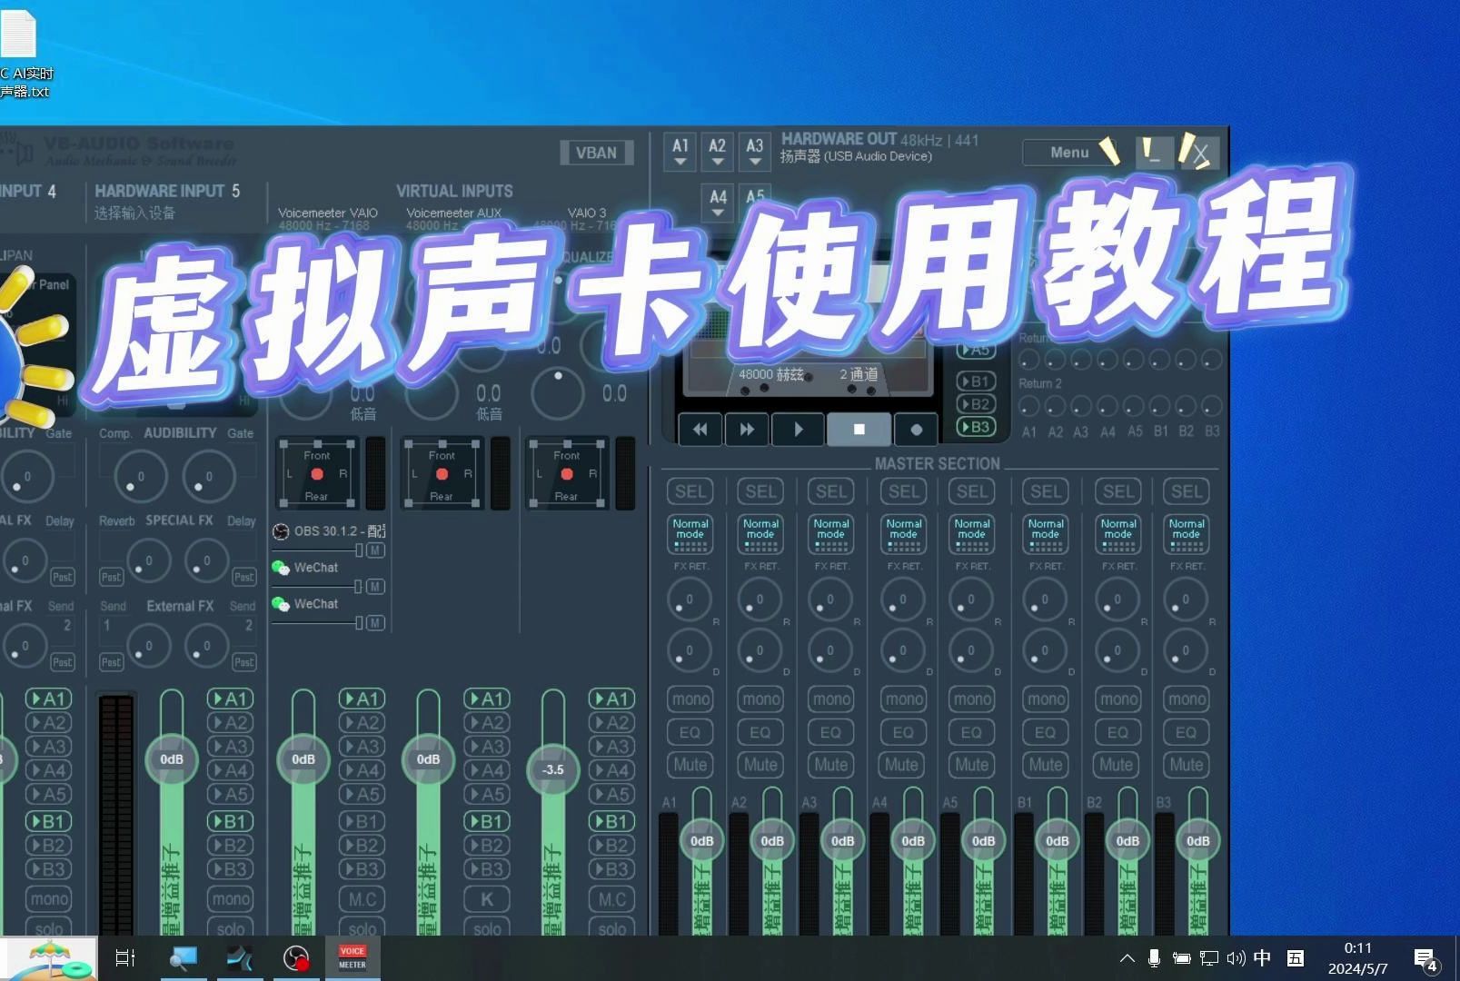This screenshot has width=1460, height=981.
Task: Click the A5 master bus 0dB fader
Action: (x=984, y=841)
